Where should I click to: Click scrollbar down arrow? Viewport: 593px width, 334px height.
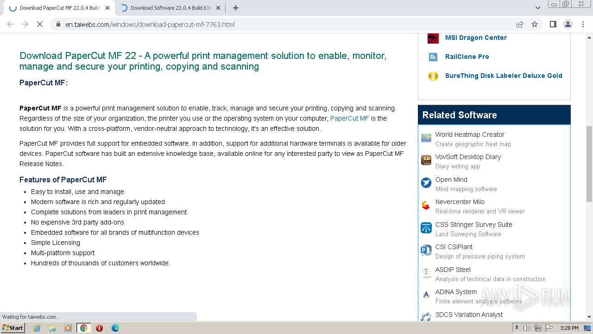coord(589,317)
